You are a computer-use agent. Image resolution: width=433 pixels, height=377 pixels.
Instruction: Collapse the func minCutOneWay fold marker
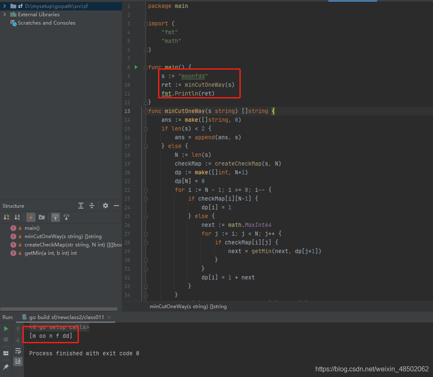click(x=146, y=111)
